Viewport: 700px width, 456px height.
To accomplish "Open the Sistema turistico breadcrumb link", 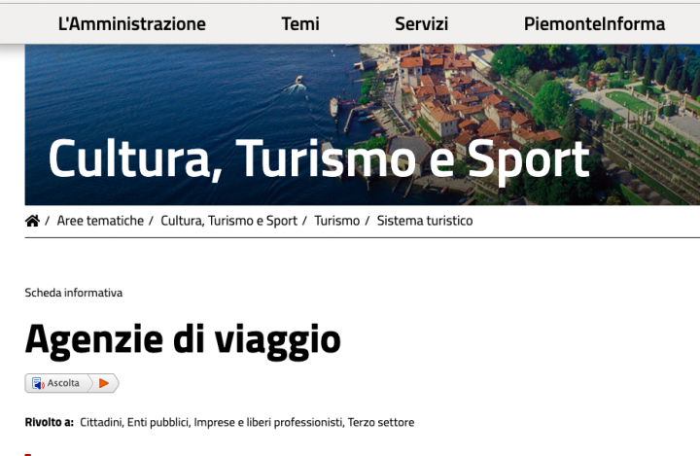I will click(x=425, y=221).
